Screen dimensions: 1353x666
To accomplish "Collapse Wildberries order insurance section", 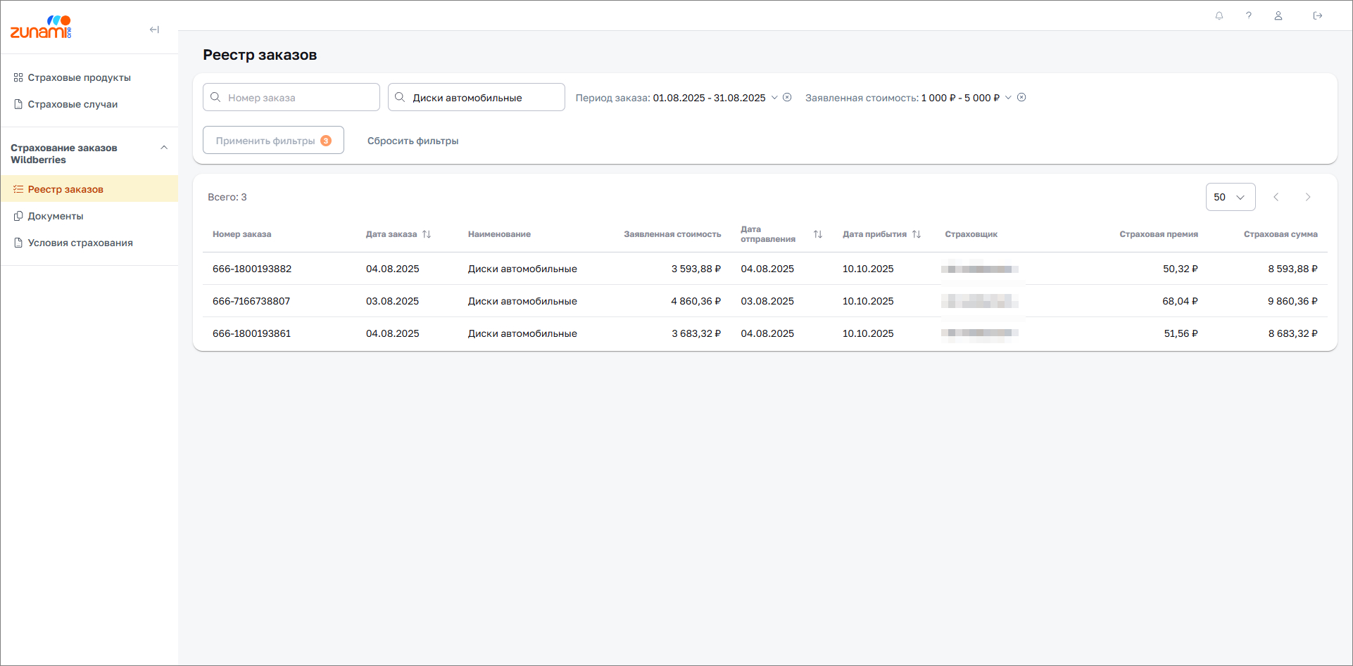I will (x=164, y=148).
